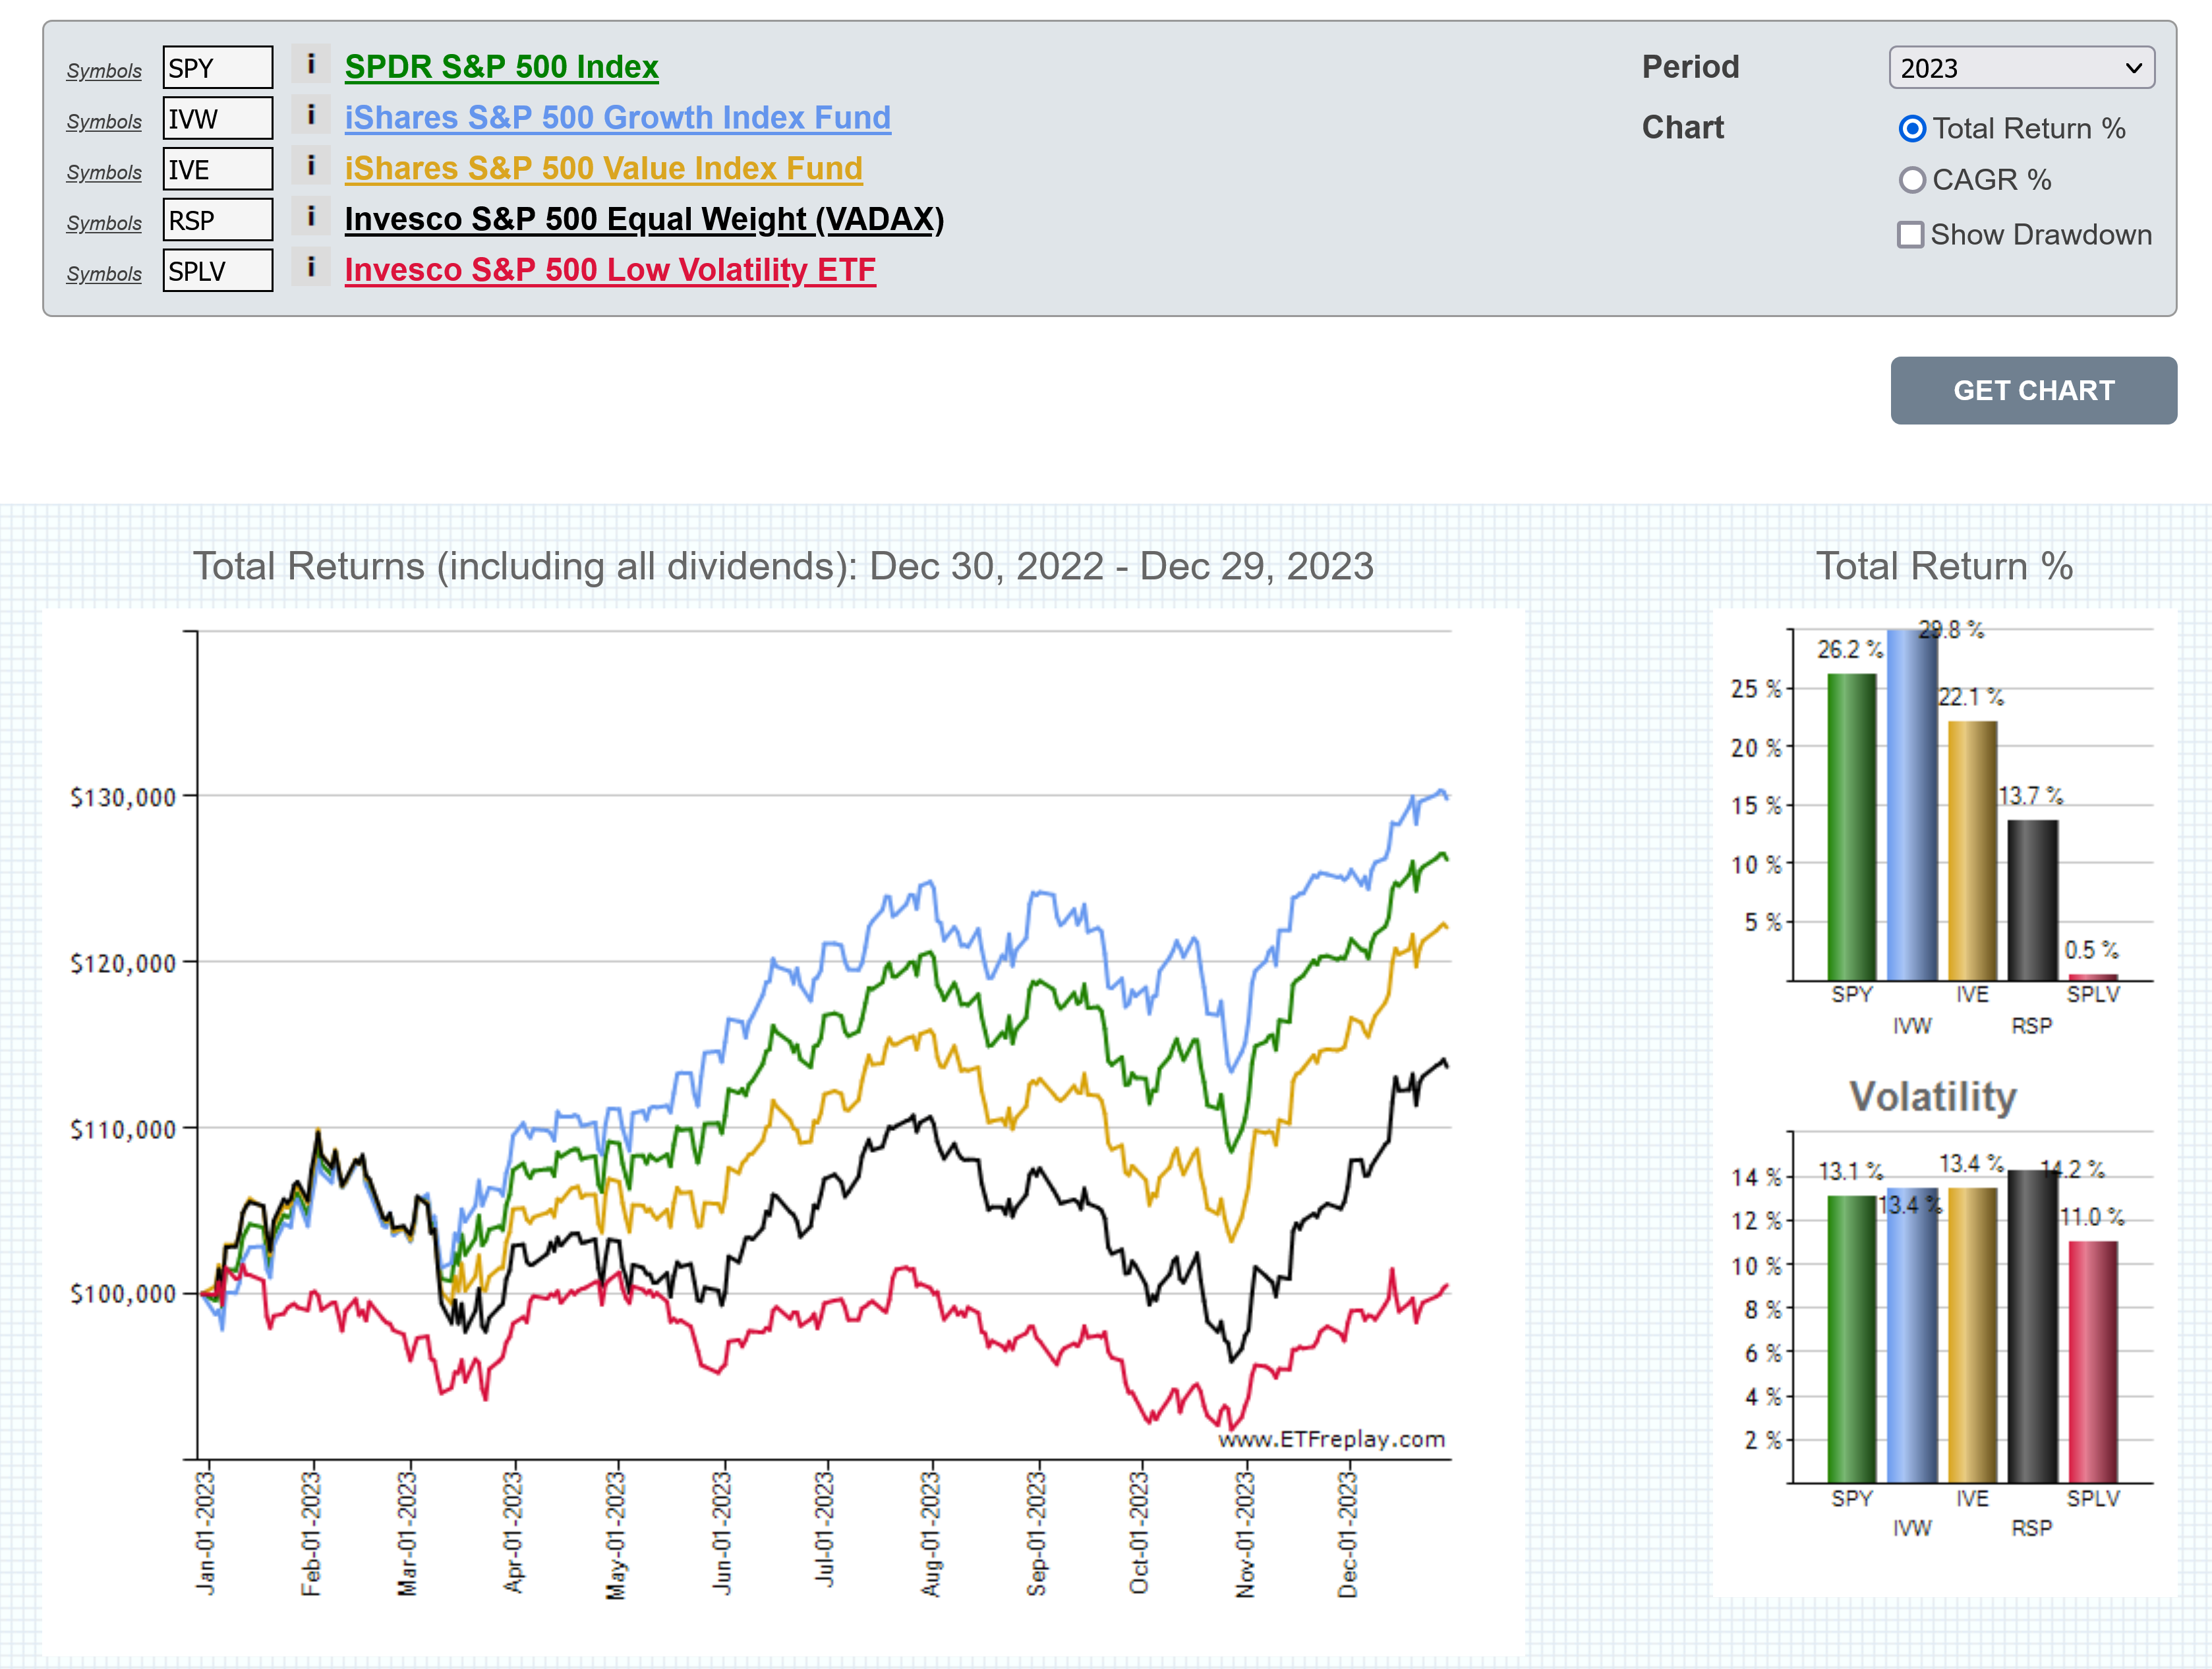2212x1669 pixels.
Task: Click the green SPY Volatility bar
Action: coord(1851,1339)
